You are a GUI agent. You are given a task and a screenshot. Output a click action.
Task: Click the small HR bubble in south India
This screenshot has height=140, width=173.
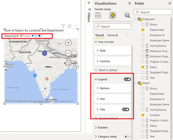tap(45, 88)
